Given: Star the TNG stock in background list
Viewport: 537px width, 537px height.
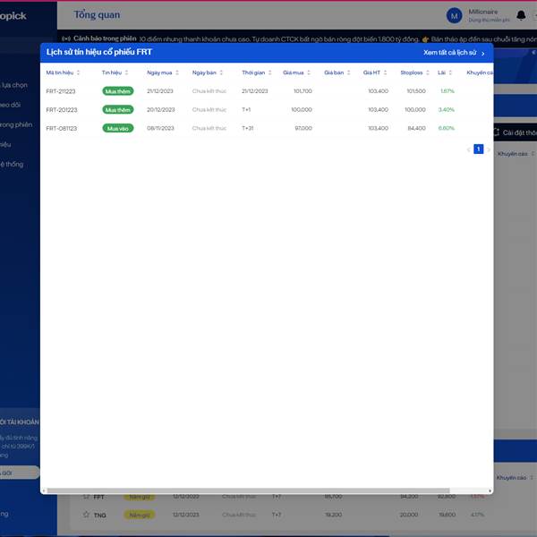Looking at the screenshot, I should 86,515.
